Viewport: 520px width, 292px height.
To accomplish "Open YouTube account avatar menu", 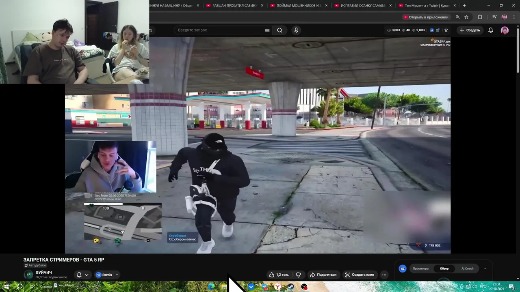I will pyautogui.click(x=505, y=30).
